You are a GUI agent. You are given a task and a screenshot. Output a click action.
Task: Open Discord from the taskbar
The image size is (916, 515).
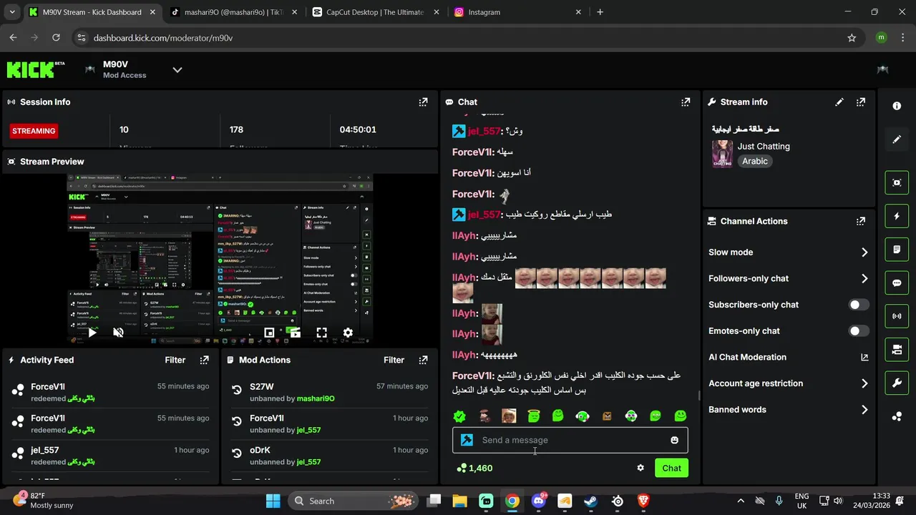[538, 501]
